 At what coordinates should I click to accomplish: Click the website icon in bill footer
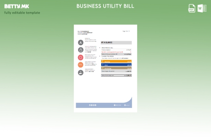click(x=125, y=105)
